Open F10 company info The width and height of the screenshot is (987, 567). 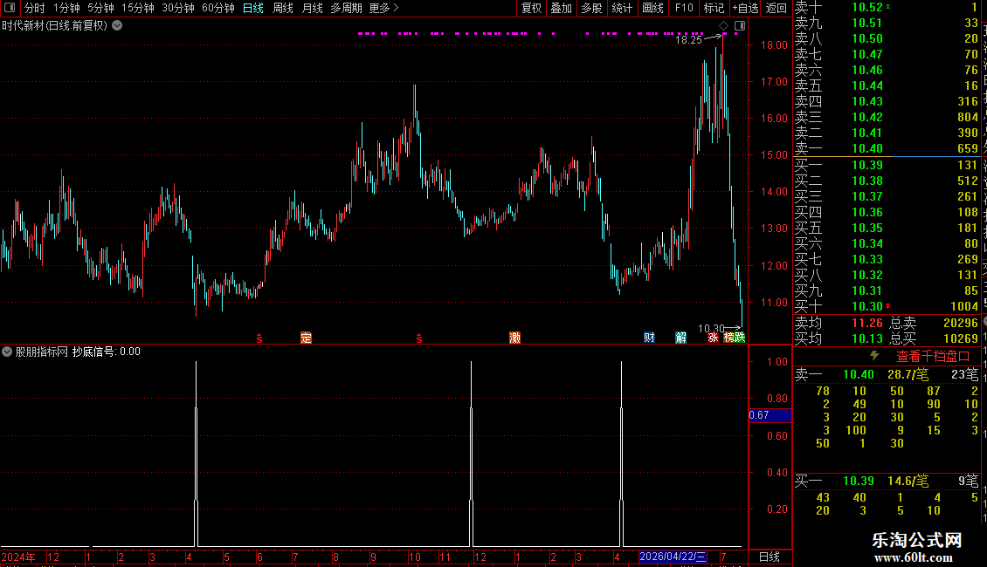[684, 8]
